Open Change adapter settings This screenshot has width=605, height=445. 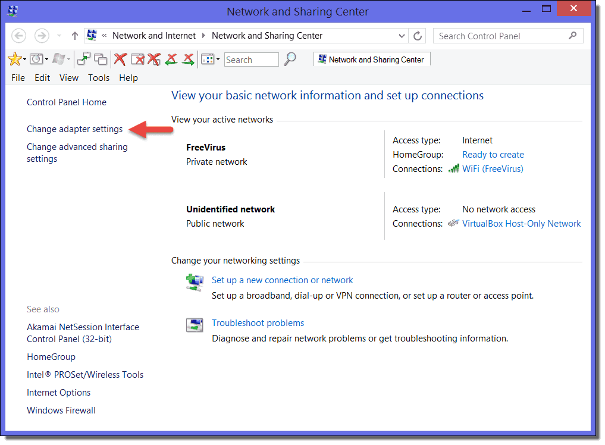click(74, 129)
